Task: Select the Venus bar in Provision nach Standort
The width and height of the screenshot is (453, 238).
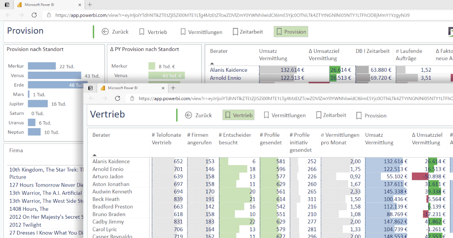Action: click(54, 76)
